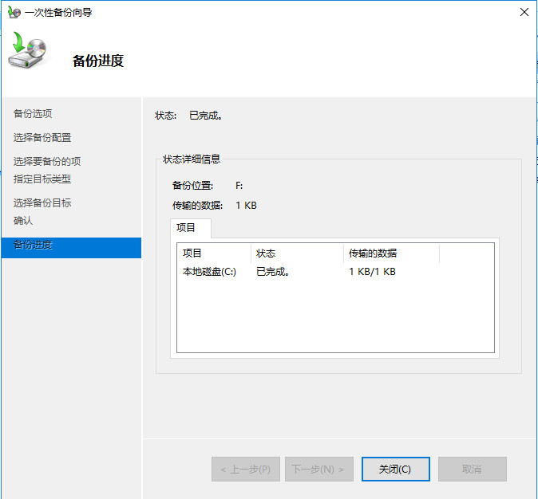Click the disabled 下一步(N) button
This screenshot has width=538, height=499.
pos(319,469)
